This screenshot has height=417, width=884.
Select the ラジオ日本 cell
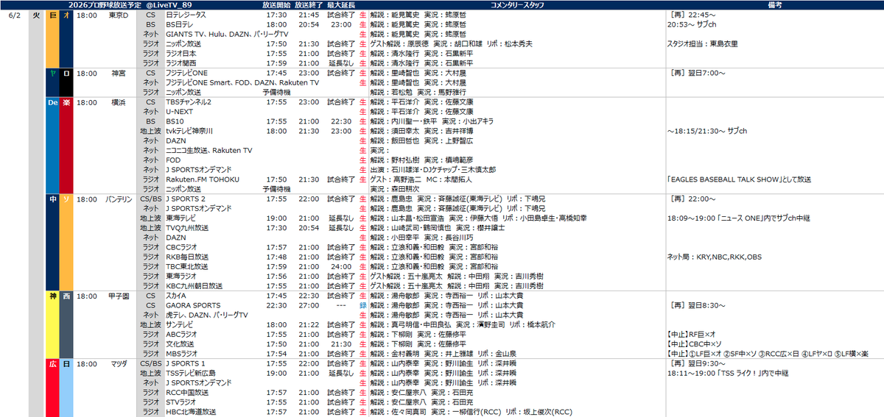tap(181, 54)
